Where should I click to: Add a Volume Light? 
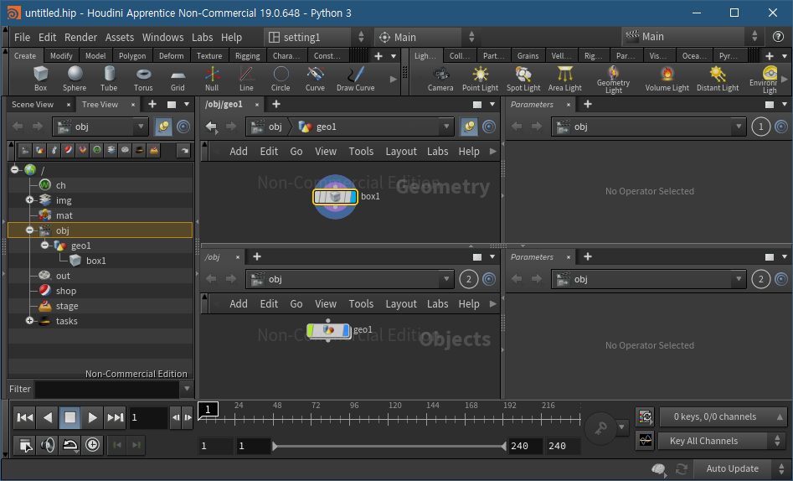pyautogui.click(x=667, y=79)
